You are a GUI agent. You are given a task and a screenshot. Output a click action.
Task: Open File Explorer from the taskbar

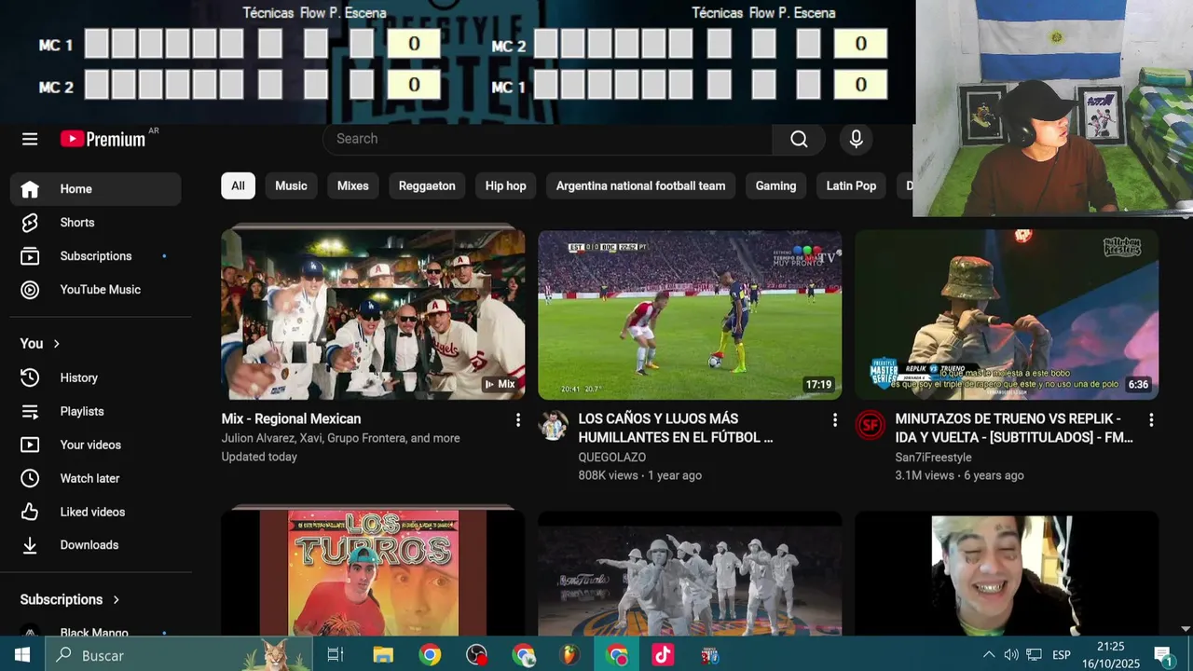tap(383, 655)
